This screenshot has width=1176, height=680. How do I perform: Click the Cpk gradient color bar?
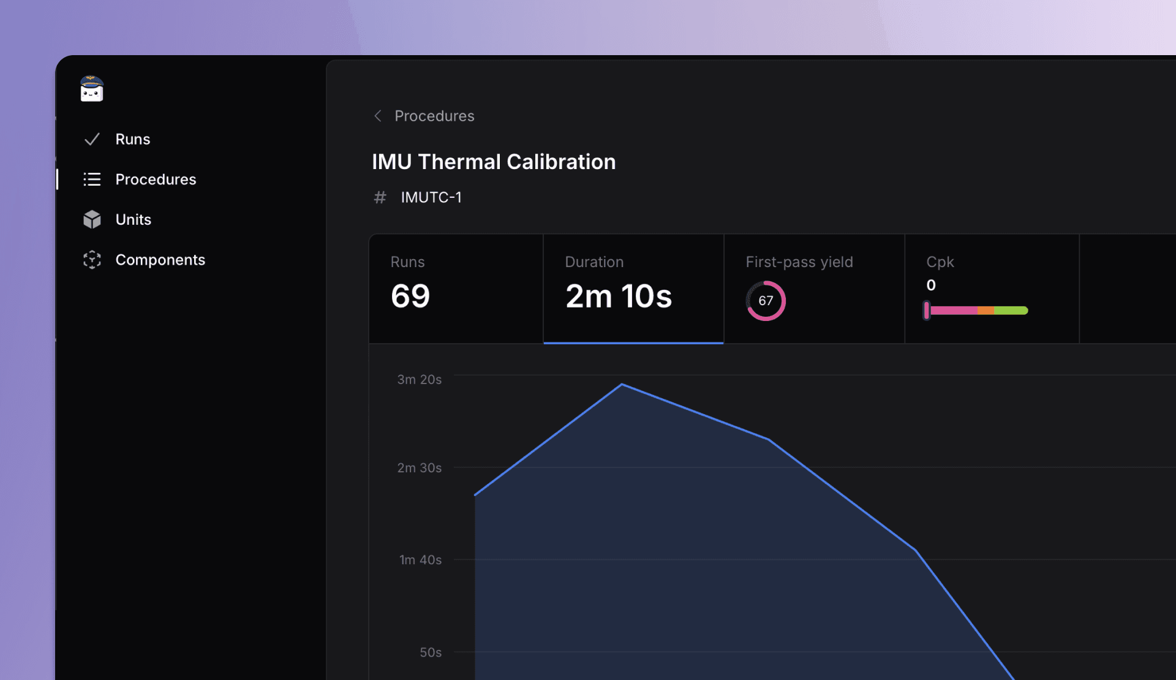976,311
